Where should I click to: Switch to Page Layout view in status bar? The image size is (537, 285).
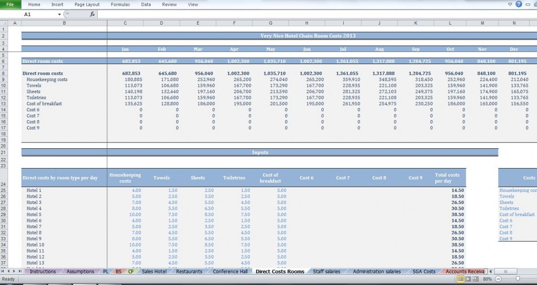tap(468, 279)
